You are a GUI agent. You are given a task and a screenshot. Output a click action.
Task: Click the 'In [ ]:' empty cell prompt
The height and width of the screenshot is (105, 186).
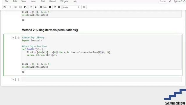coord(15,79)
